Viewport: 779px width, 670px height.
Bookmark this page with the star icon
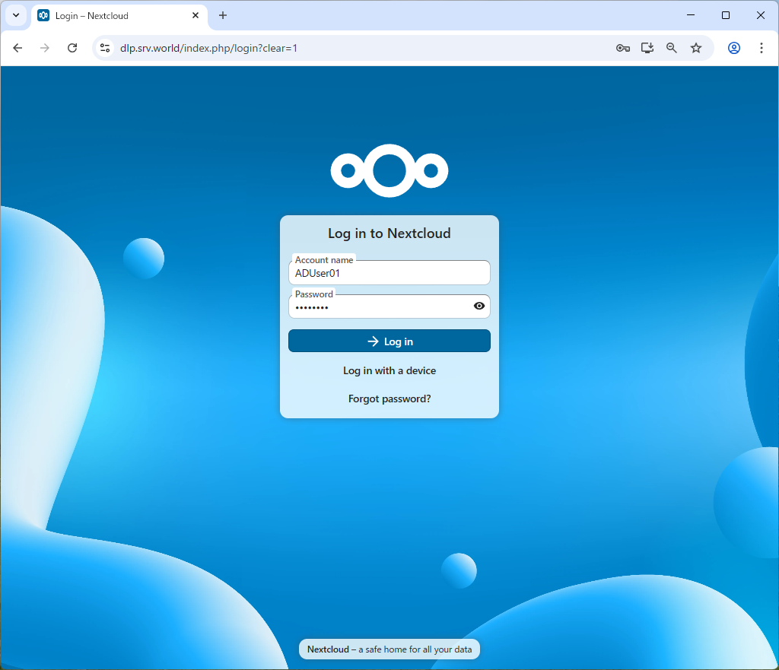click(696, 48)
